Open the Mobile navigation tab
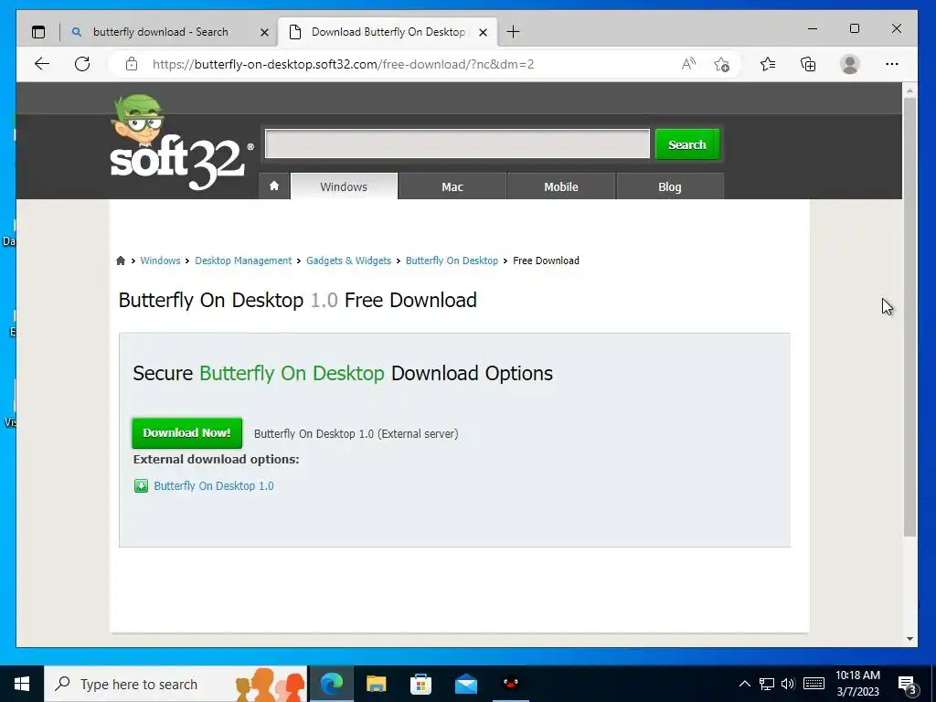Screen dimensions: 936x702 point(561,186)
